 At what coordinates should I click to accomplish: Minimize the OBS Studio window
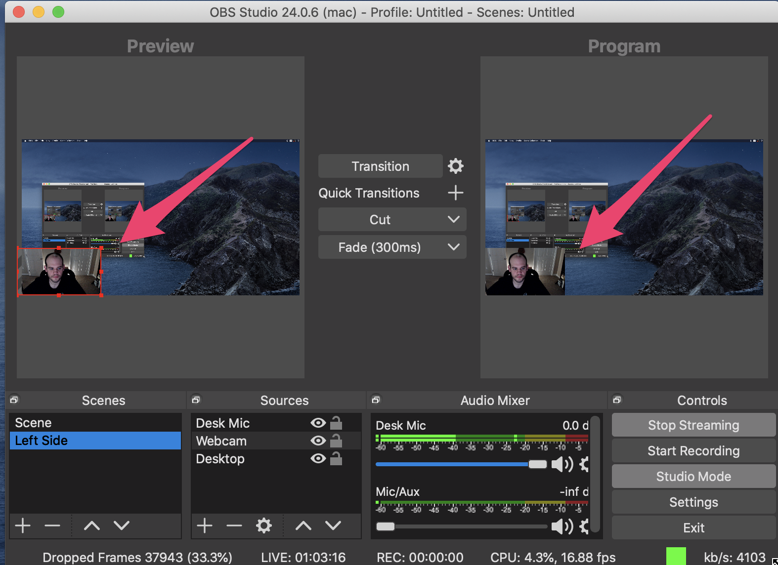coord(39,12)
